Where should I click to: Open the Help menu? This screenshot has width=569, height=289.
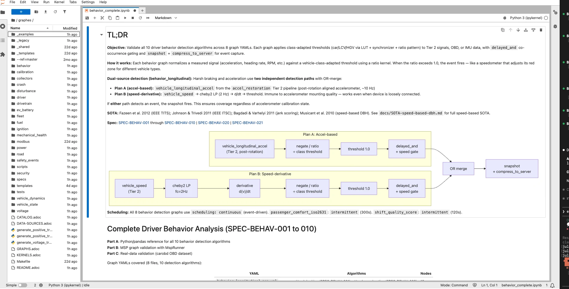pyautogui.click(x=103, y=2)
